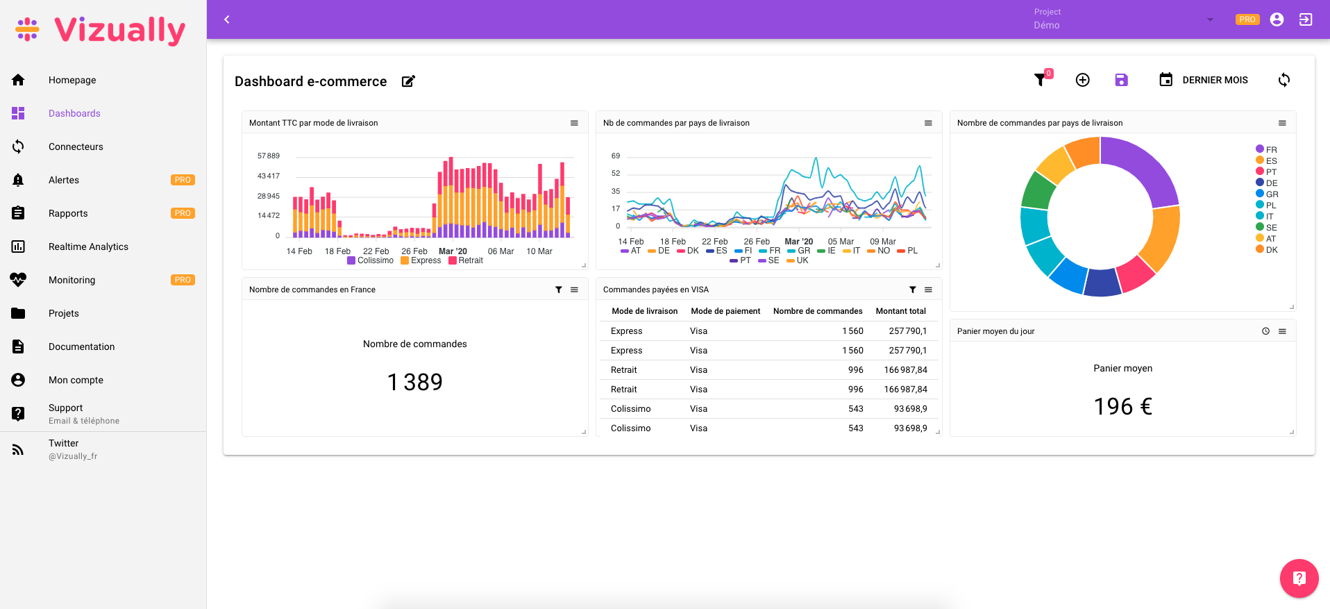Open the dashboard filter funnel icon
The height and width of the screenshot is (609, 1330).
click(1040, 80)
